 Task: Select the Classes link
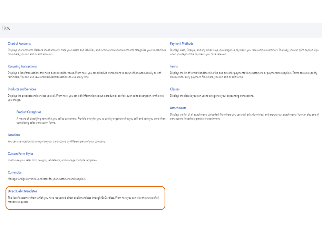tap(175, 89)
